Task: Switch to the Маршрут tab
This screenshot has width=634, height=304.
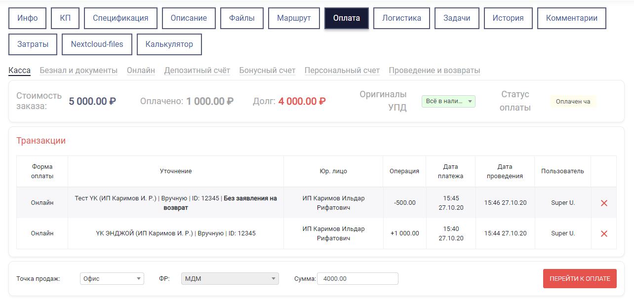Action: pyautogui.click(x=294, y=18)
